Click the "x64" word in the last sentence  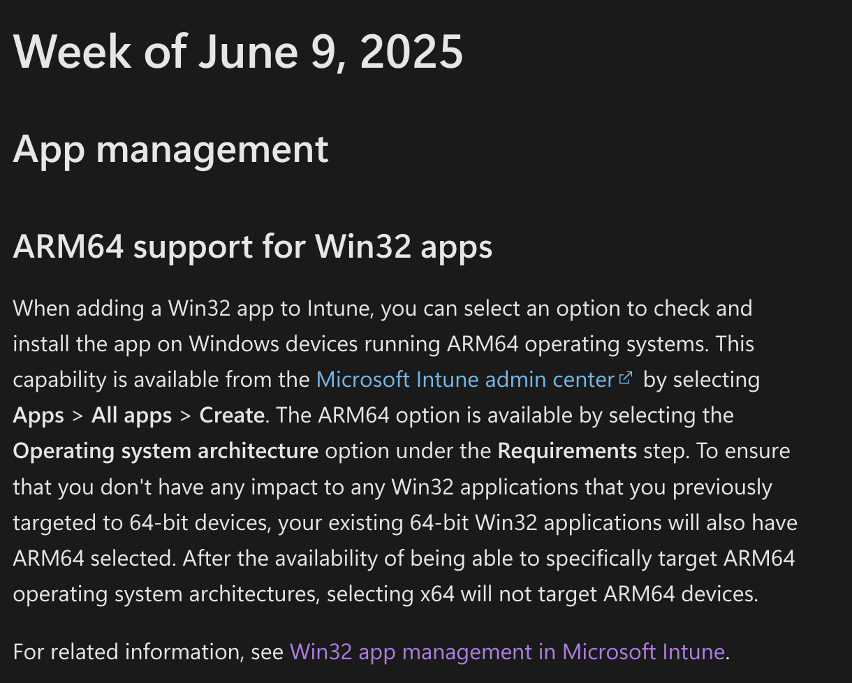pos(437,594)
